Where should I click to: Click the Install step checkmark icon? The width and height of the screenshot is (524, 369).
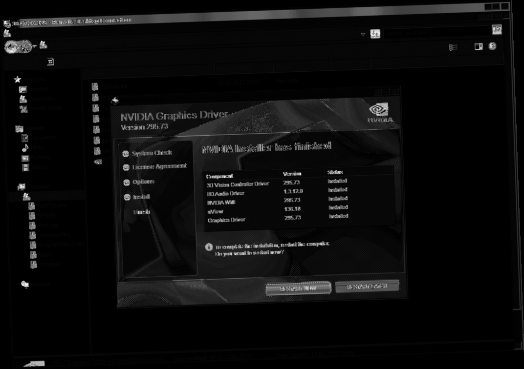click(x=127, y=198)
